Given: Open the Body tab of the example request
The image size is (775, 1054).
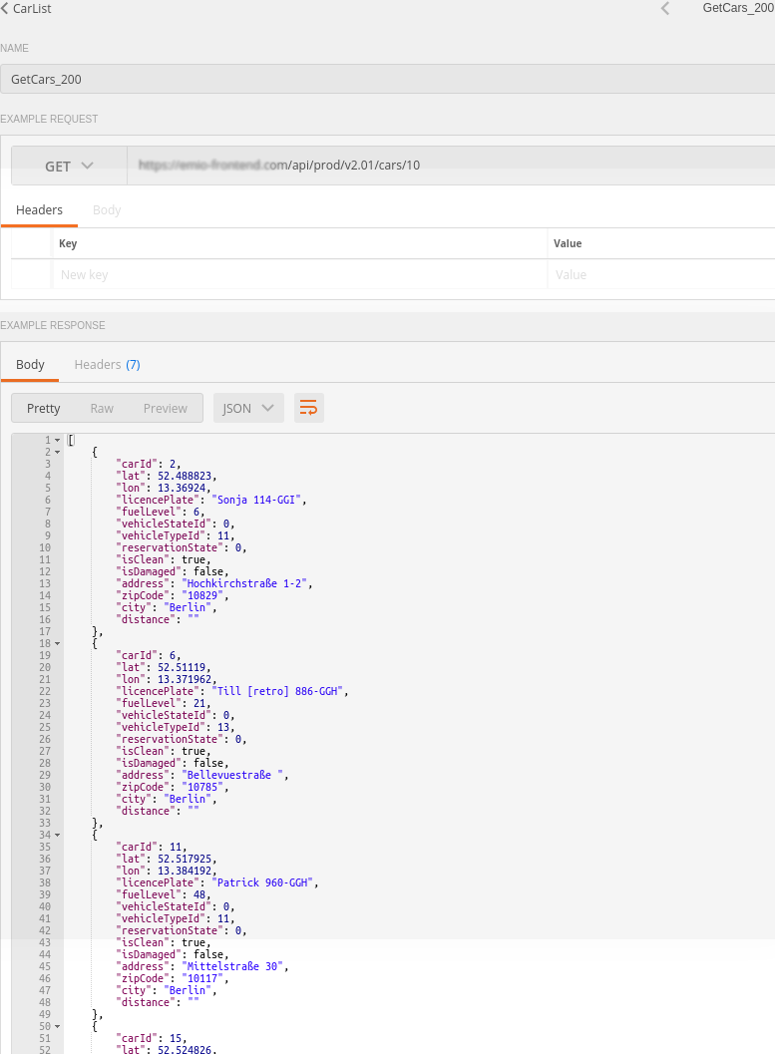Looking at the screenshot, I should click(x=107, y=209).
